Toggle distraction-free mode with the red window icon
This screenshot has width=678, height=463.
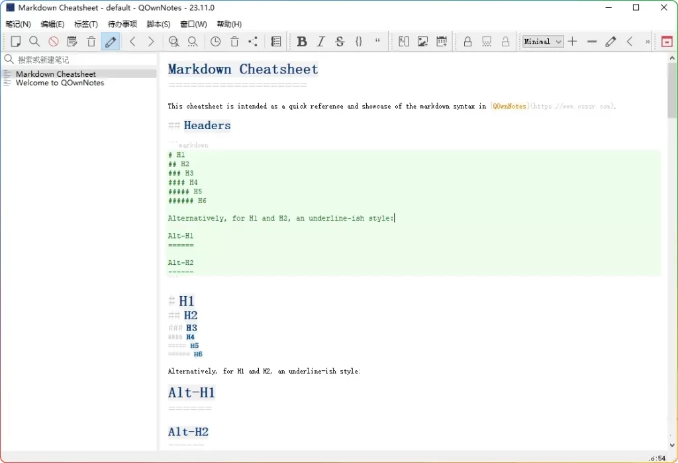667,42
